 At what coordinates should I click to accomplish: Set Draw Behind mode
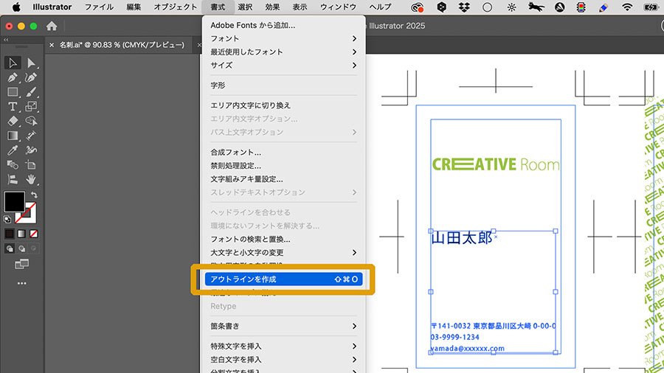point(21,248)
